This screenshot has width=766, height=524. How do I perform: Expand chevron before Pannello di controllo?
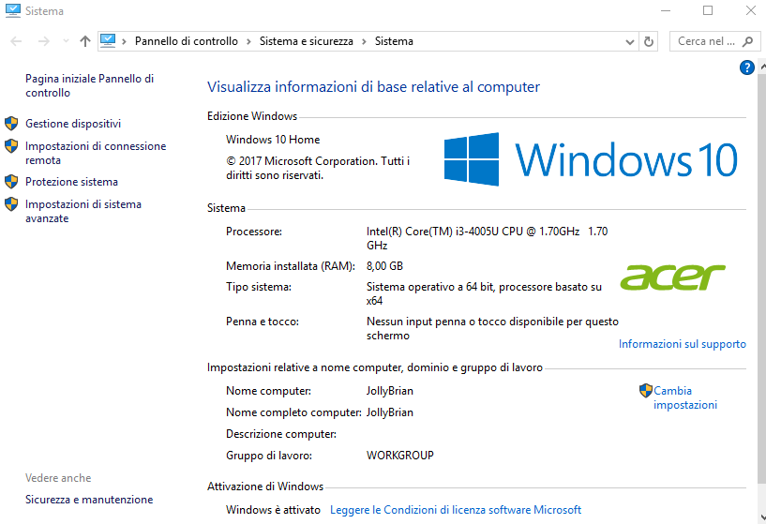[124, 41]
